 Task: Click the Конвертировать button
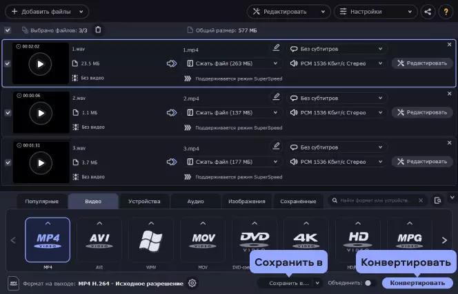[x=417, y=283]
